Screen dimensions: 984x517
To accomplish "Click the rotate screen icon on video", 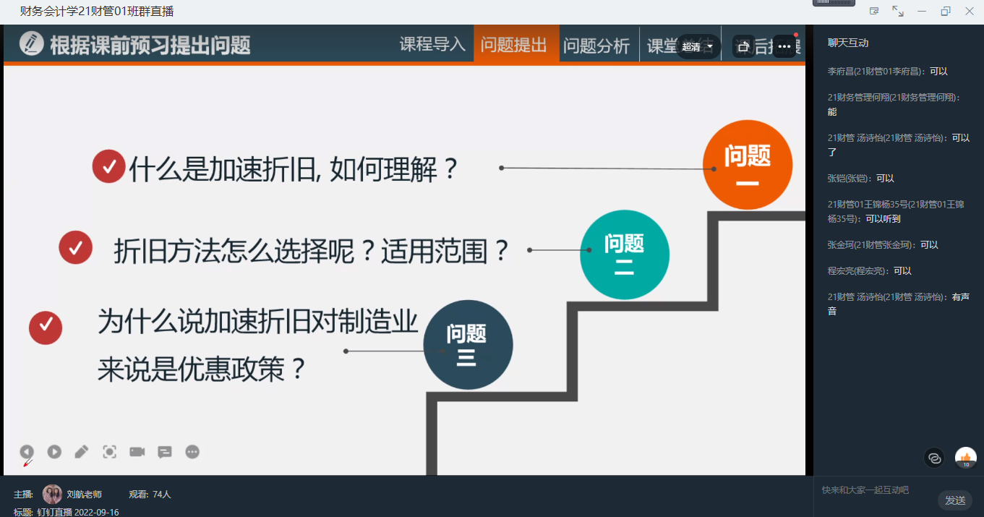I will coord(743,46).
